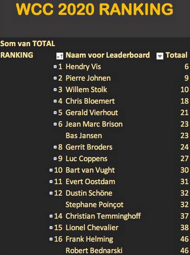Screen dimensions: 190x255
Task: Collapse rank 9 Luc Coppens group
Action: coord(55,159)
